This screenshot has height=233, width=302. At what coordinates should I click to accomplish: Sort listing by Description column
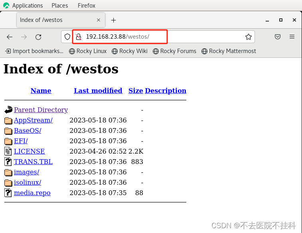[x=166, y=91]
